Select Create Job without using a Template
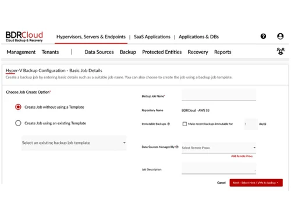 tap(18, 107)
